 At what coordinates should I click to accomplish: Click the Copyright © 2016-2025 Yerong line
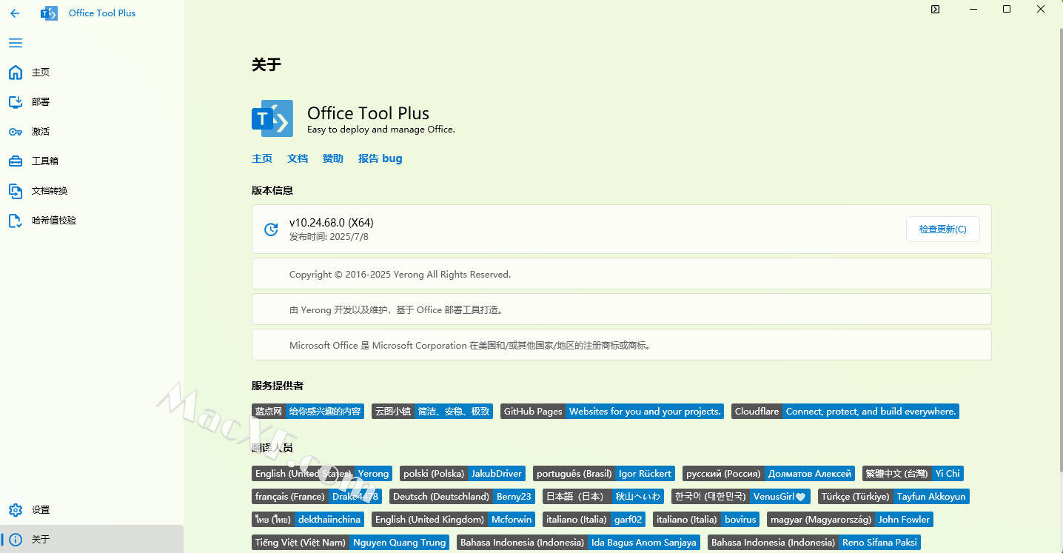point(400,275)
